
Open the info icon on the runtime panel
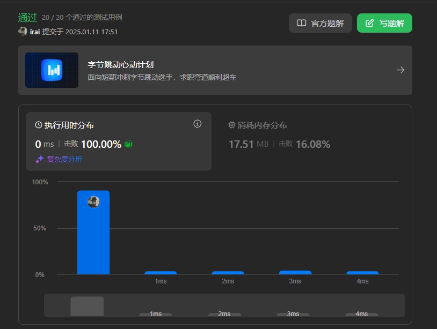click(x=197, y=123)
